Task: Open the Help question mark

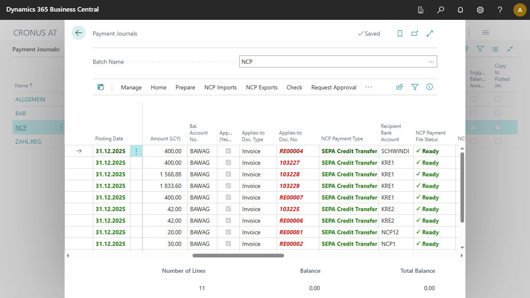Action: pos(500,10)
